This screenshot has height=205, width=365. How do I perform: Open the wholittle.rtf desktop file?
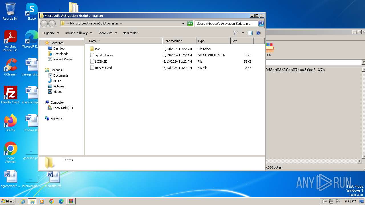click(x=53, y=179)
